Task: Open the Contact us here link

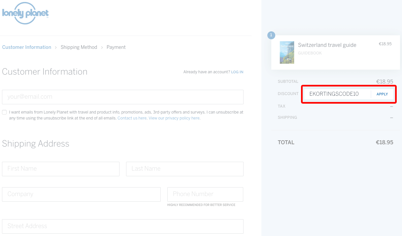Action: coord(132,118)
